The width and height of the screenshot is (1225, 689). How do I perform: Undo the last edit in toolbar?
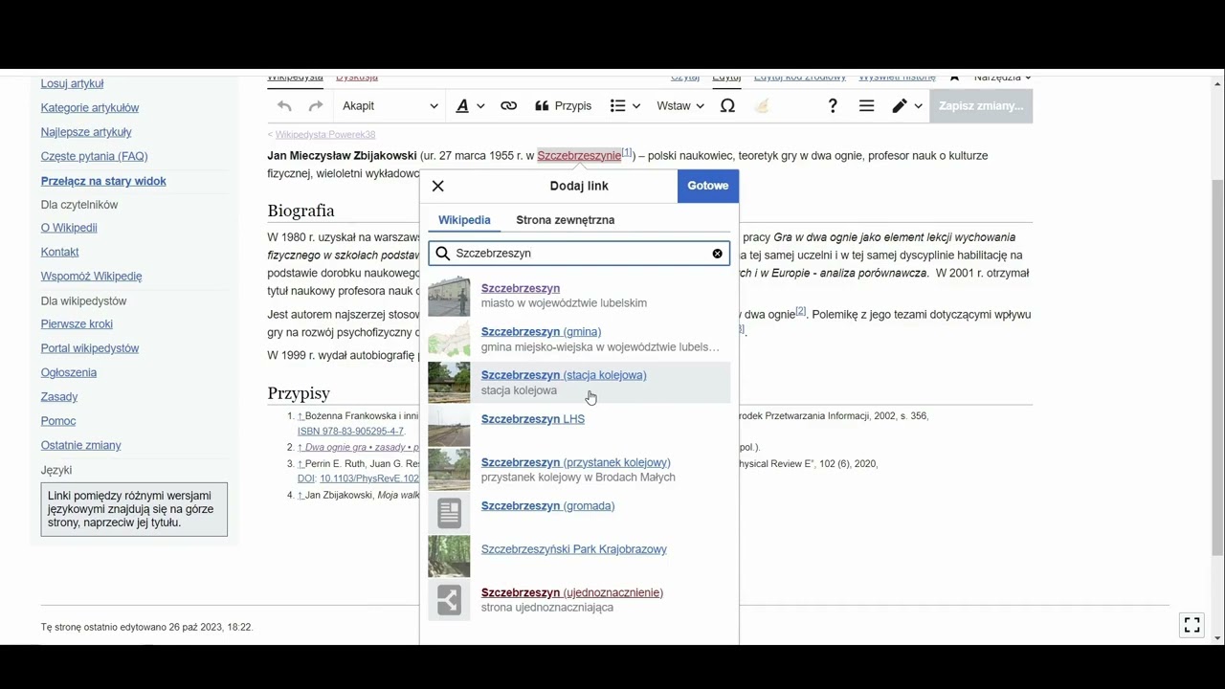pos(284,106)
